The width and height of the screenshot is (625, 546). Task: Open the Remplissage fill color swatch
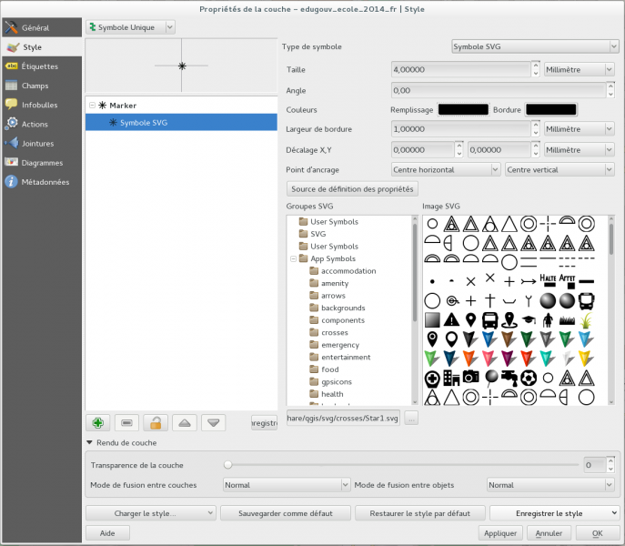tap(463, 109)
